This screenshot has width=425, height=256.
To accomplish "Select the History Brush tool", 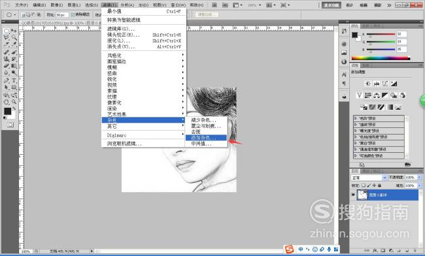I will 14,59.
